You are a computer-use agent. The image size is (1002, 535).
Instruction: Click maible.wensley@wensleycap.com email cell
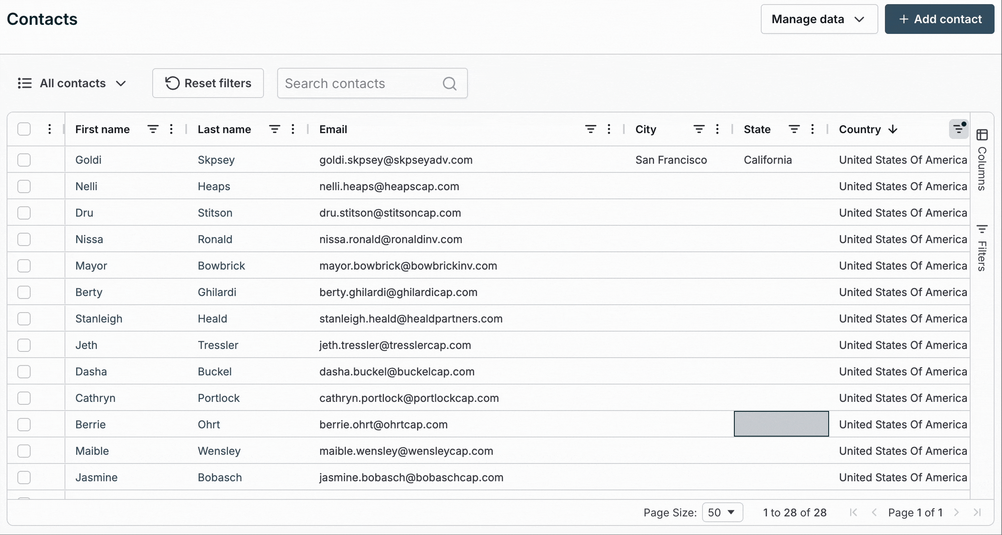pyautogui.click(x=406, y=451)
